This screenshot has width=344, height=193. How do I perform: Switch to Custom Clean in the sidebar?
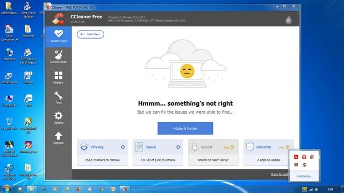click(x=59, y=57)
